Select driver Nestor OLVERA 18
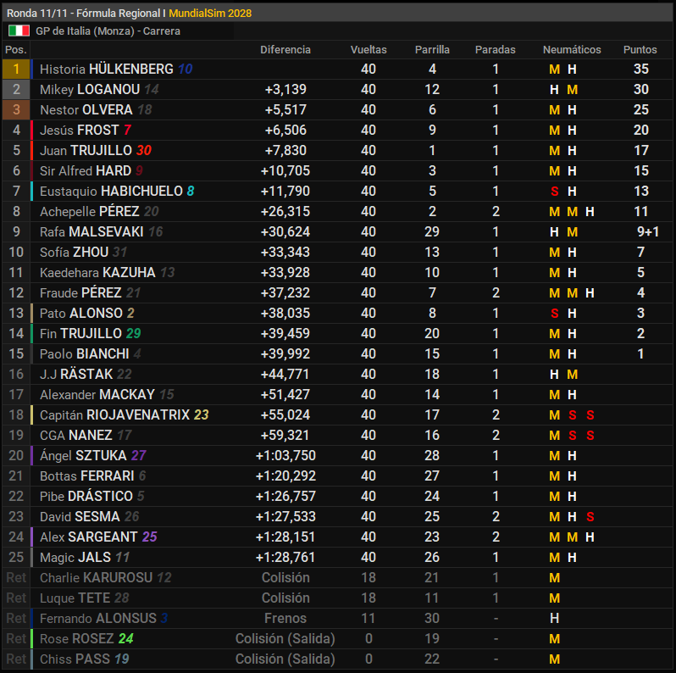 tap(96, 109)
